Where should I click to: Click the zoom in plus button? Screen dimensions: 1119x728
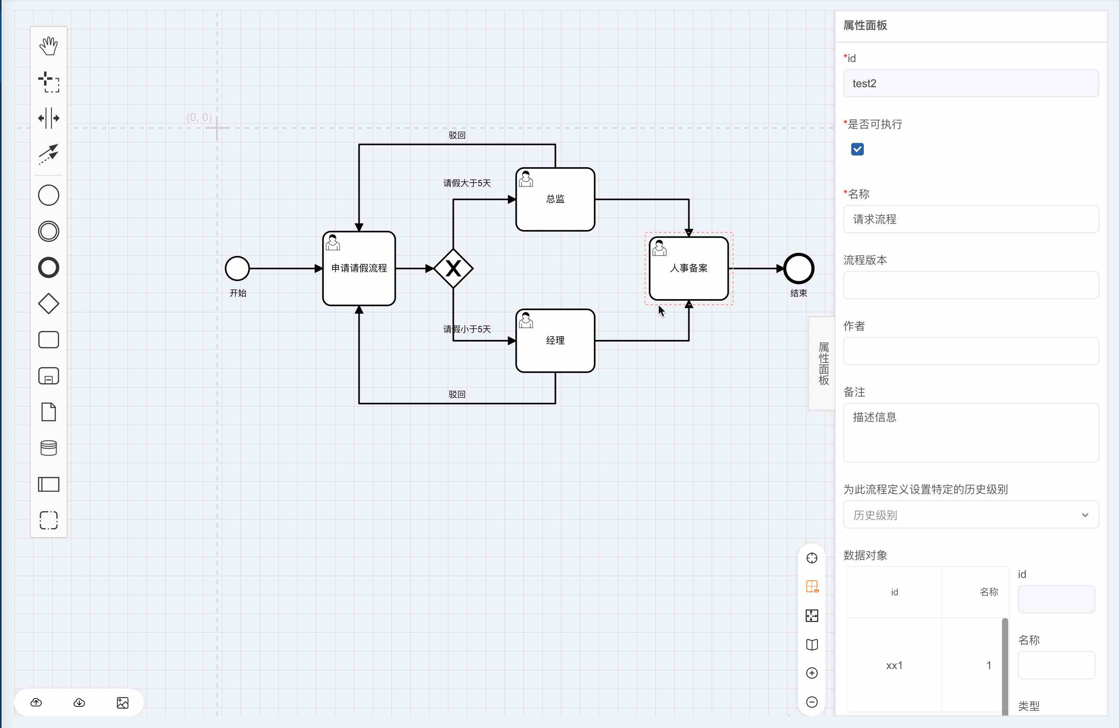coord(812,673)
